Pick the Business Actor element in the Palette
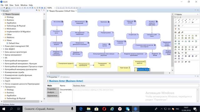The width and height of the screenshot is (200, 112). coord(176,36)
